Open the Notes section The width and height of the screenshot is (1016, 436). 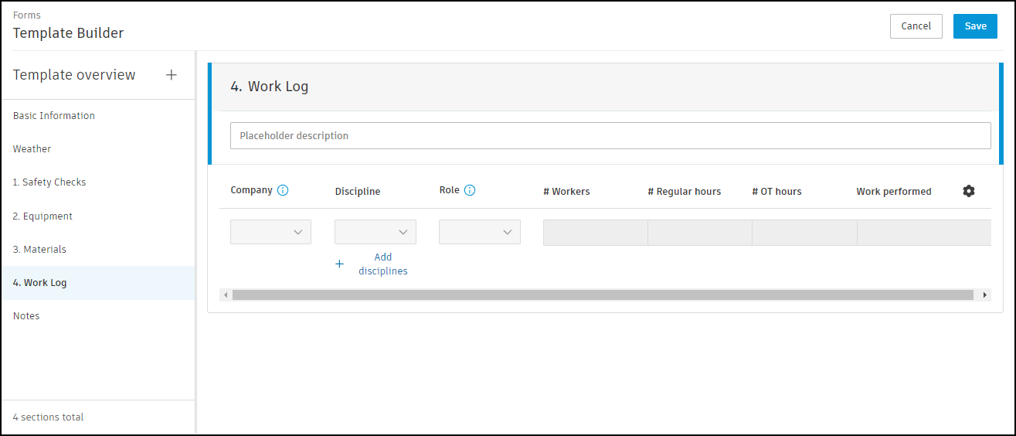coord(26,316)
